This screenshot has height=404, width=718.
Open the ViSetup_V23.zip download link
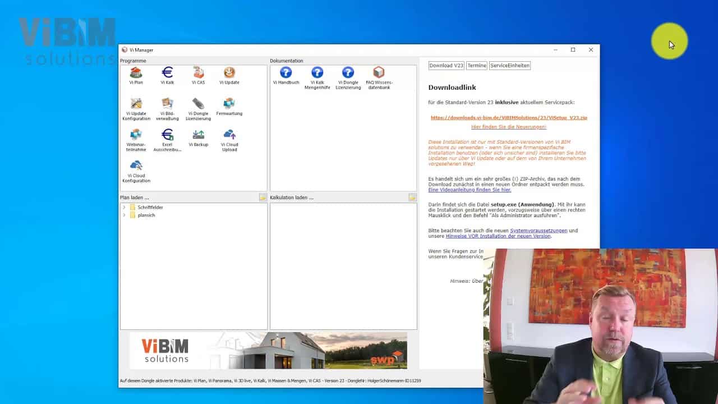pos(509,118)
